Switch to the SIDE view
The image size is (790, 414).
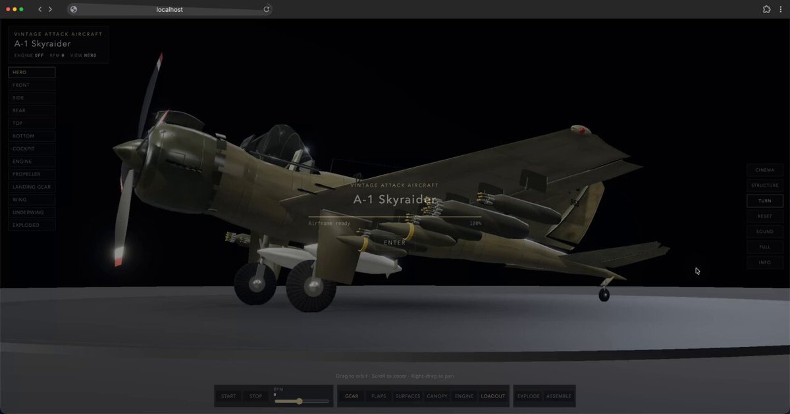click(32, 98)
